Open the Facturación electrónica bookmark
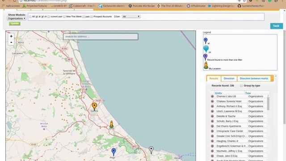 (x=112, y=6)
